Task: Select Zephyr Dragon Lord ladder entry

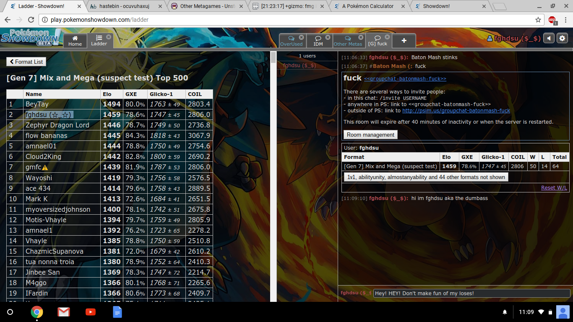Action: click(x=57, y=125)
